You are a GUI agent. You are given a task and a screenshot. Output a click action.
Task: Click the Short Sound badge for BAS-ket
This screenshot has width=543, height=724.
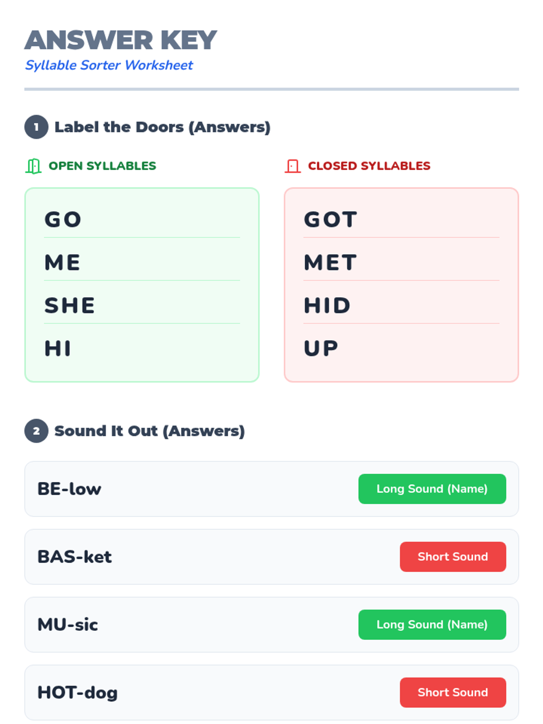click(453, 557)
